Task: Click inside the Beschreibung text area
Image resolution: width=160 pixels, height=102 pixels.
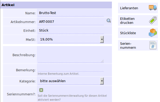Action: 71,55
